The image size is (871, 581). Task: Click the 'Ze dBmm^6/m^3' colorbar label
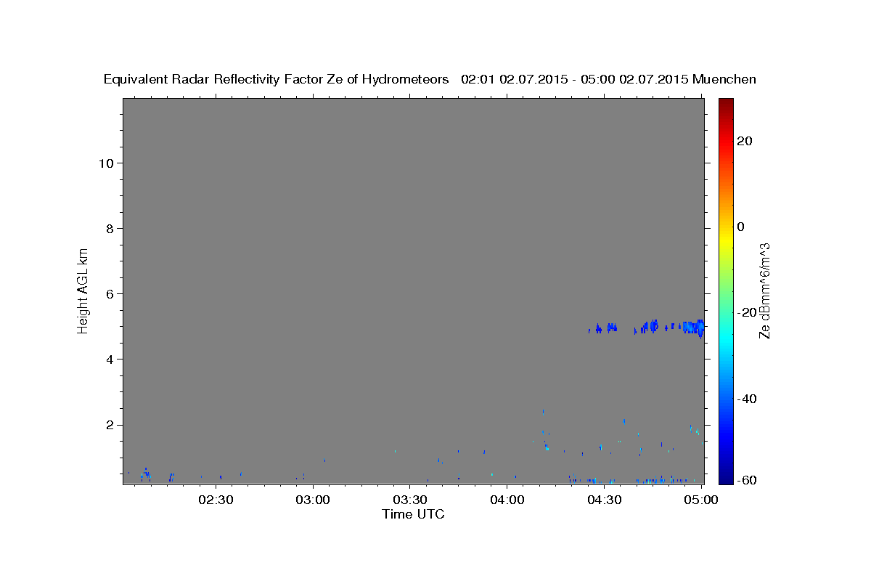click(764, 290)
